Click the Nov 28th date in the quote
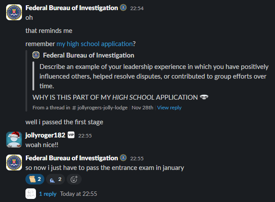Viewport: 275px width, 202px height. (x=143, y=108)
